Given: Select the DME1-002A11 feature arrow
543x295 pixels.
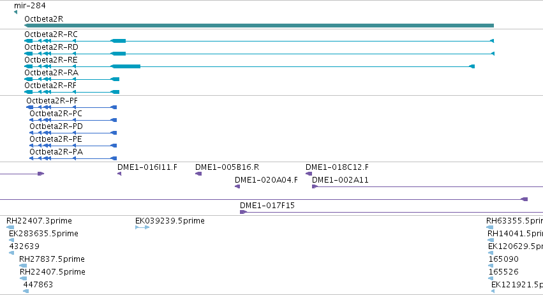Looking at the screenshot, I should 315,186.
